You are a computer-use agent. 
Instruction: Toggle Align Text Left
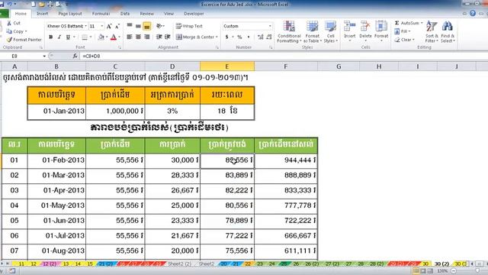pyautogui.click(x=130, y=37)
